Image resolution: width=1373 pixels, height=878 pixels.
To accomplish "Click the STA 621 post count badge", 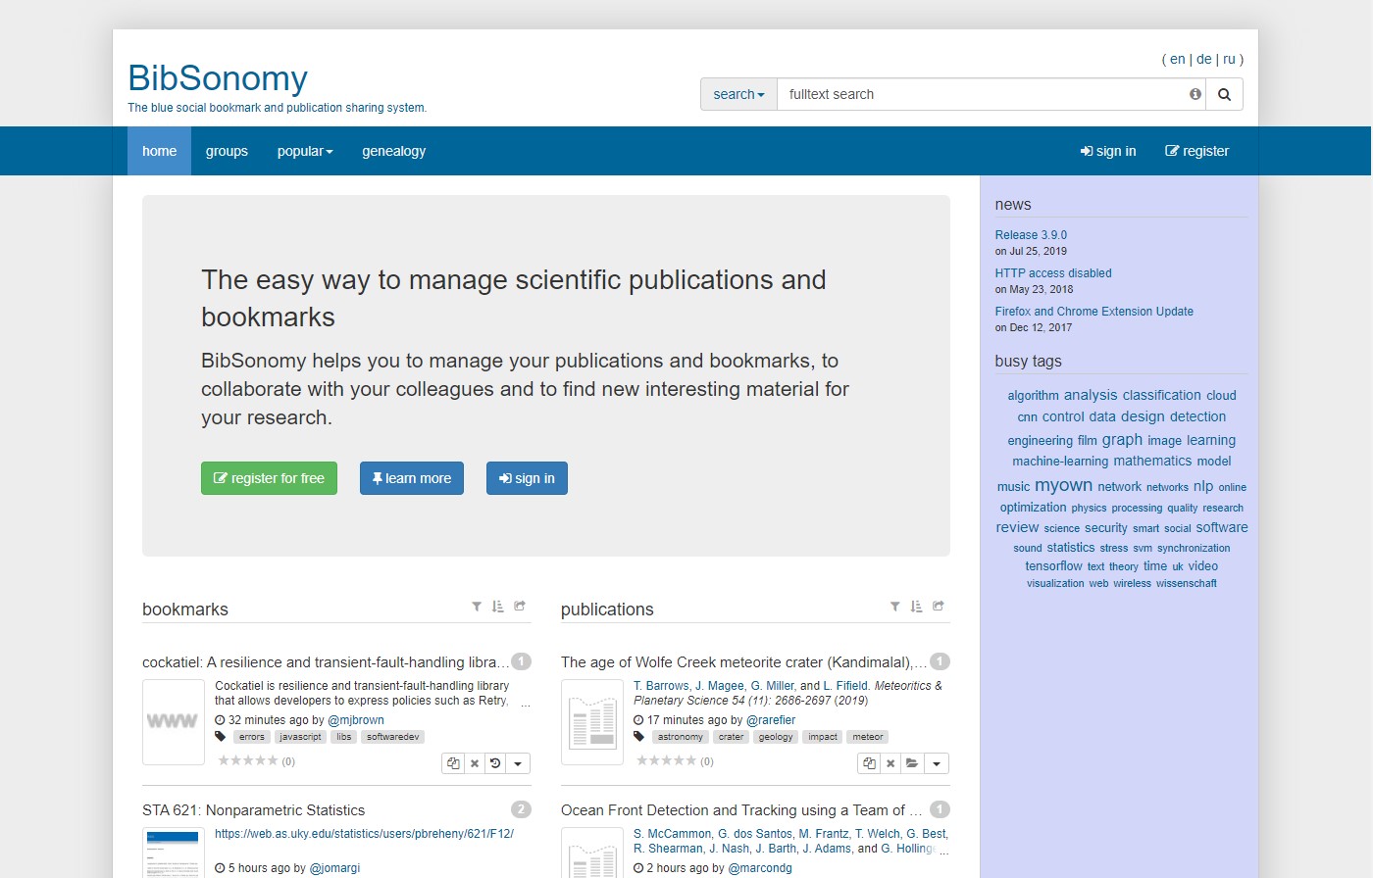I will pyautogui.click(x=522, y=809).
